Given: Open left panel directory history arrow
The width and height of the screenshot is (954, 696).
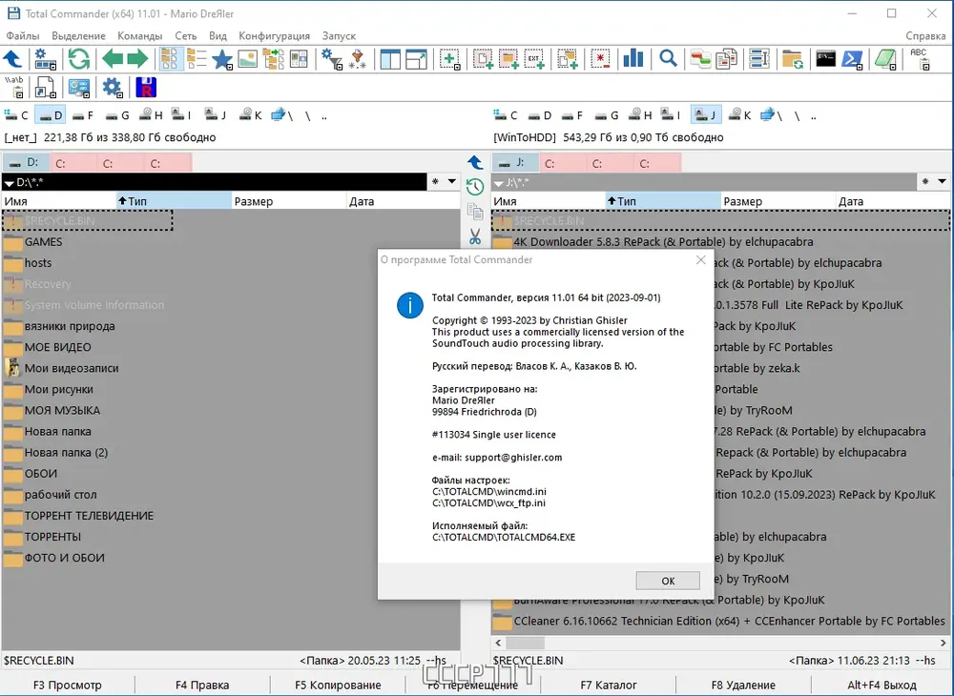Looking at the screenshot, I should pyautogui.click(x=452, y=181).
